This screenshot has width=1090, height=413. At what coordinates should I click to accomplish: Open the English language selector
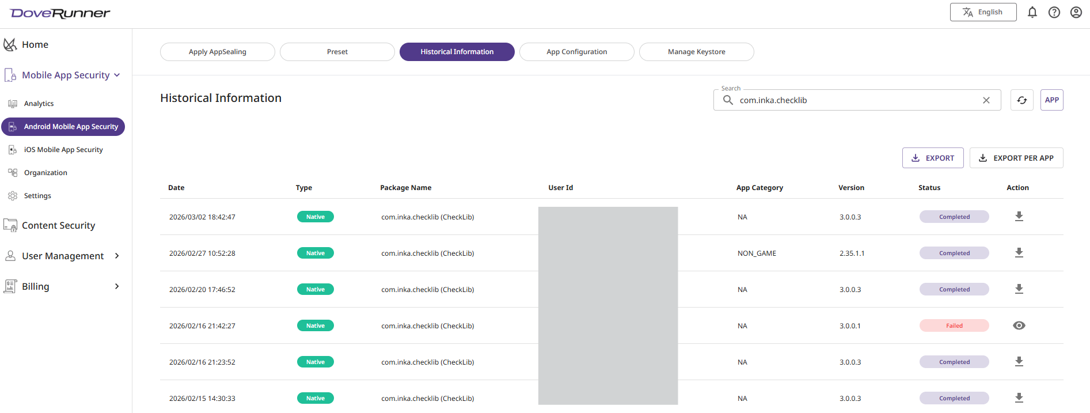click(x=983, y=12)
